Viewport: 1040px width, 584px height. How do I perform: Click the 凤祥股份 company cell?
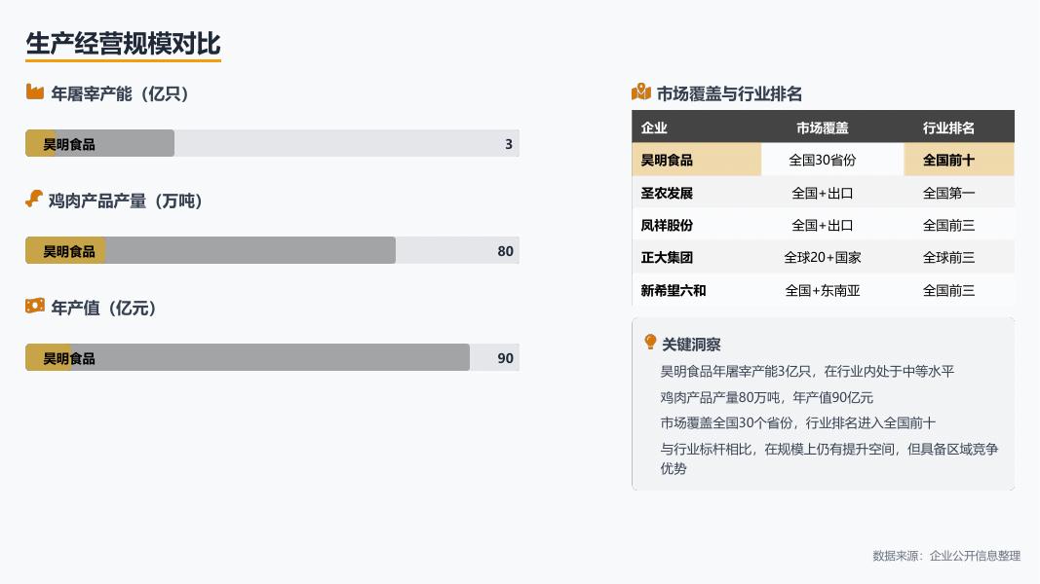(667, 225)
